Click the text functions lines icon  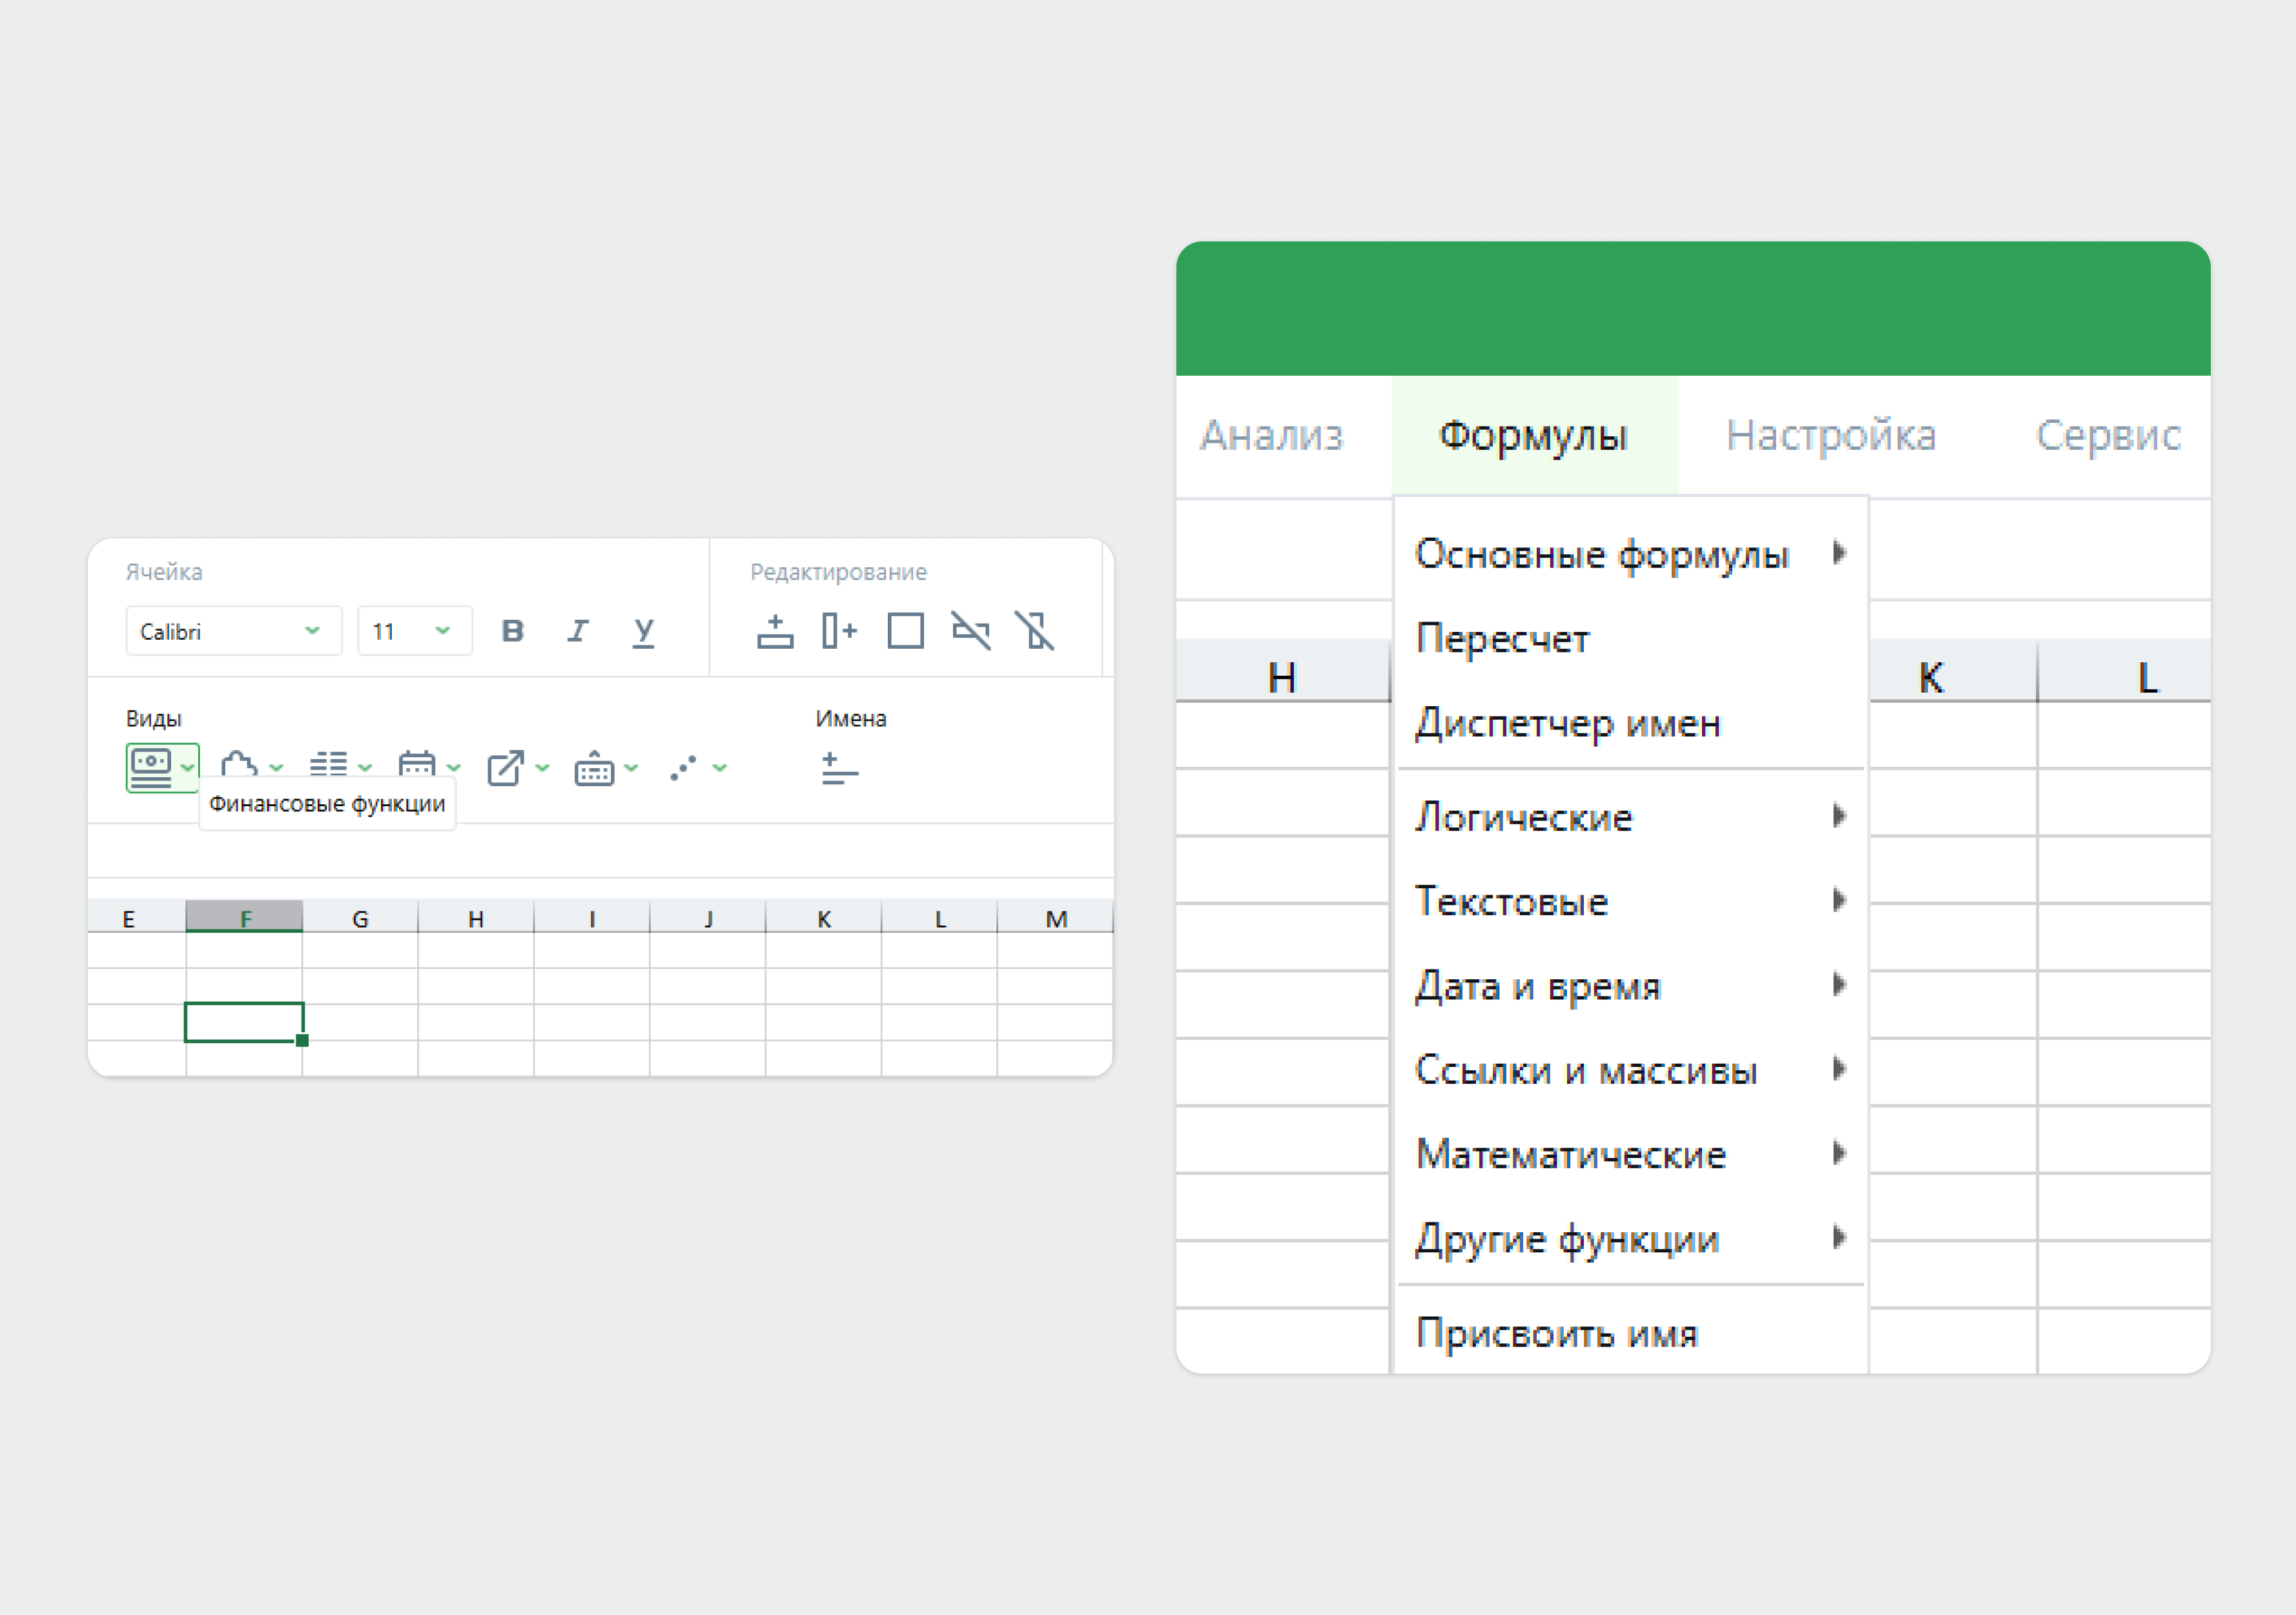[x=328, y=765]
